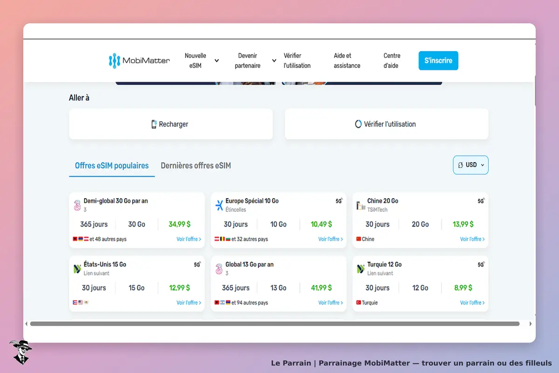559x373 pixels.
Task: Click the usage circle icon beside Vérifier l'utilisation
Action: (358, 124)
